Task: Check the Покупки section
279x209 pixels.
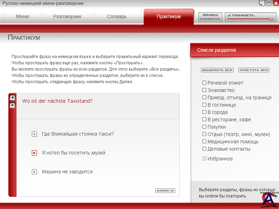Action: click(204, 127)
